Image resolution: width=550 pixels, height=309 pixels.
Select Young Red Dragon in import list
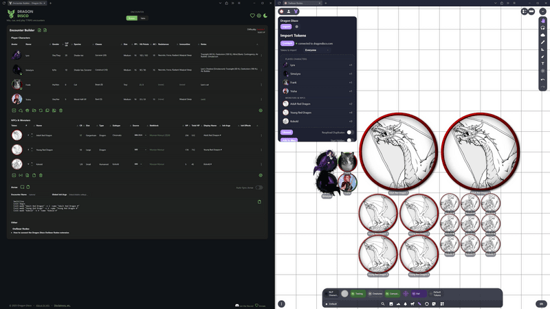318,113
